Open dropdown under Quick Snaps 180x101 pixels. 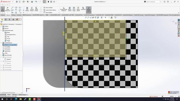(x=74, y=13)
